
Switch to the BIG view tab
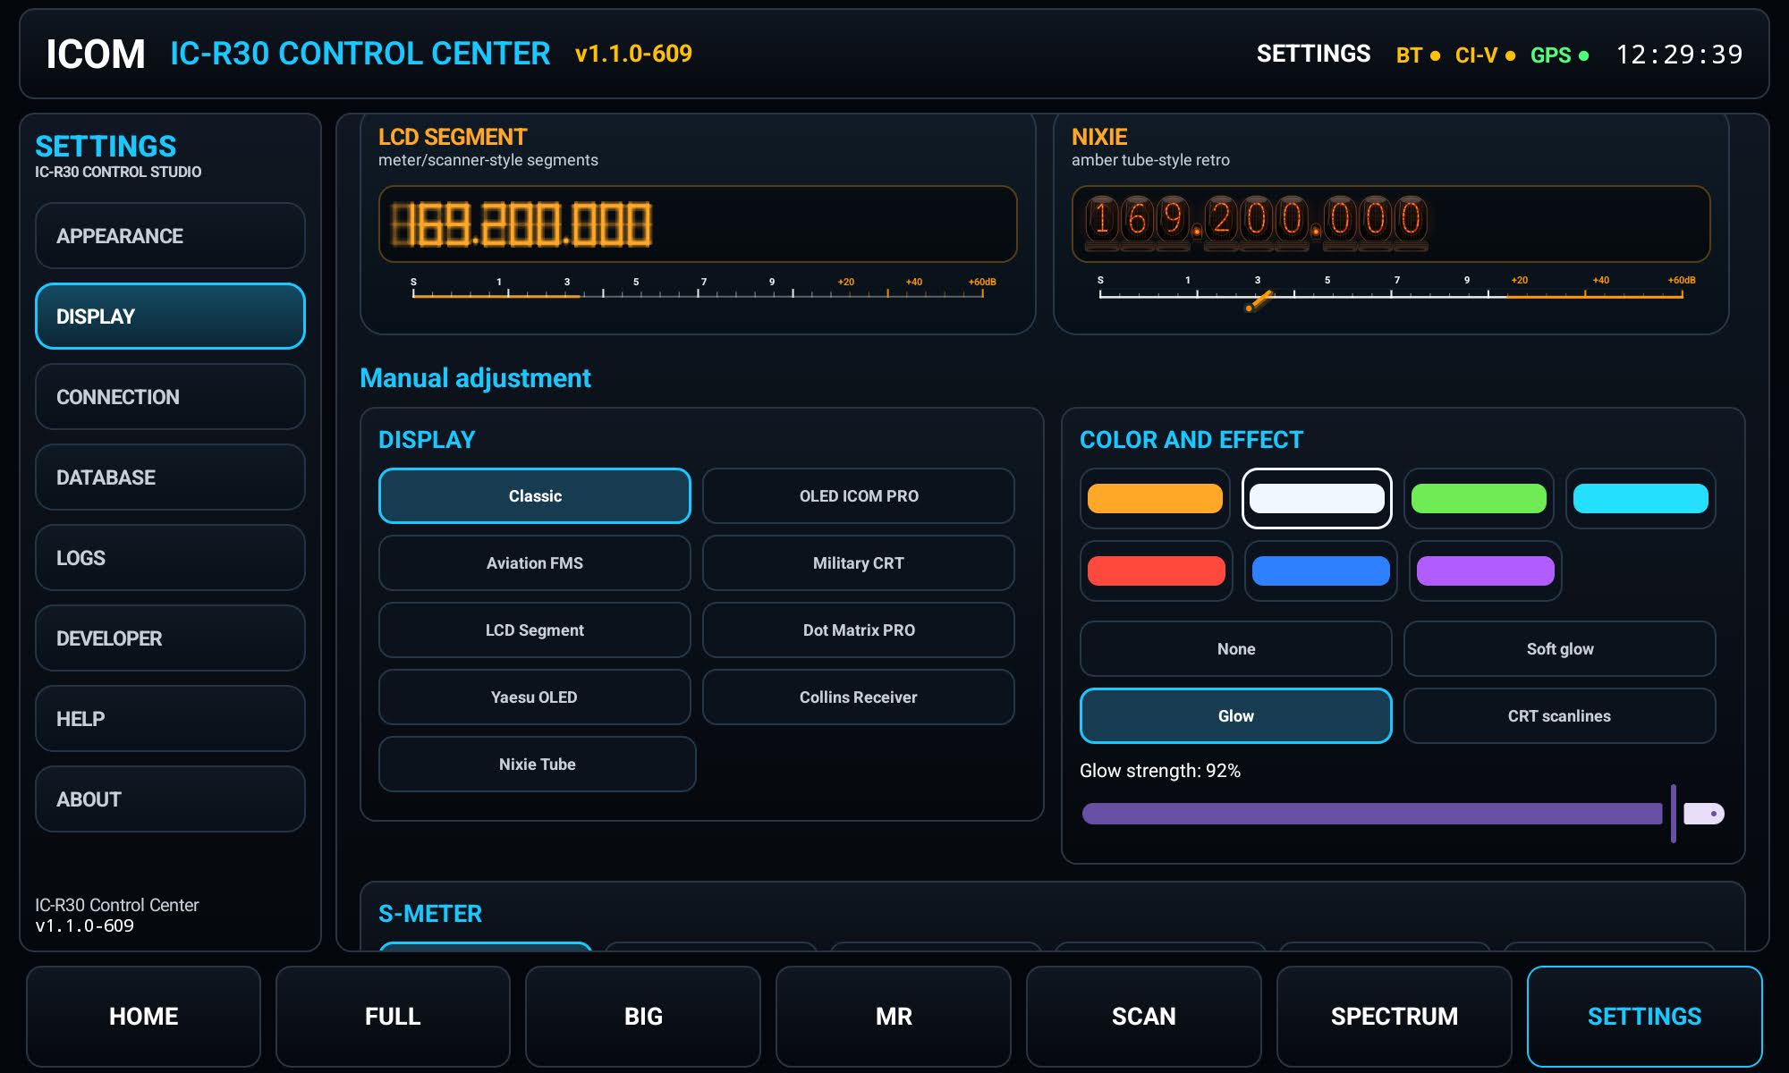[x=643, y=1017]
